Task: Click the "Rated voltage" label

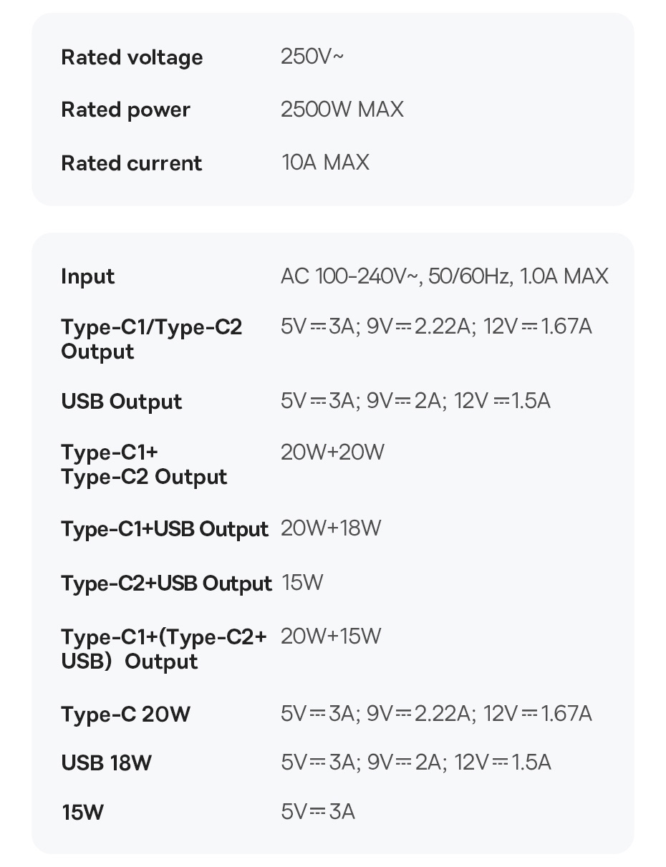Action: [x=132, y=57]
